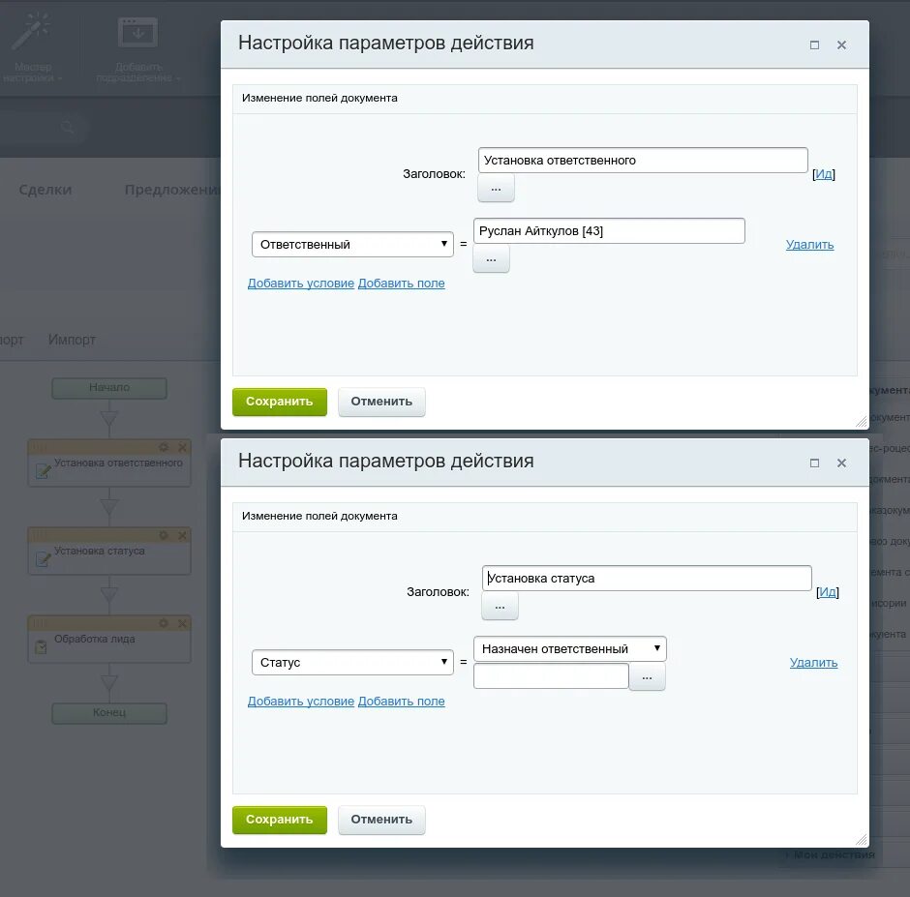Click the lower dialog resize grip icon

pos(862,840)
